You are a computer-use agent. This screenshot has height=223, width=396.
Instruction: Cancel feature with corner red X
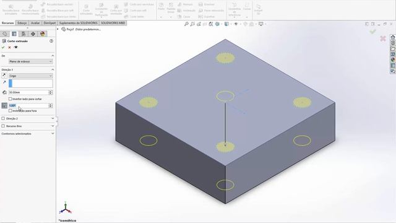pos(383,38)
